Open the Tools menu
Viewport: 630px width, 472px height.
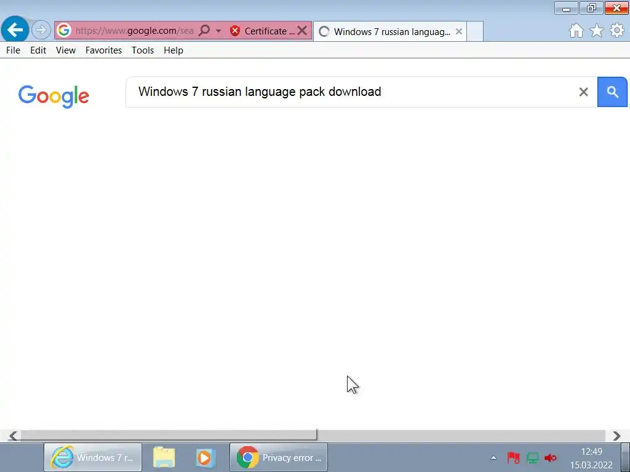[x=143, y=50]
